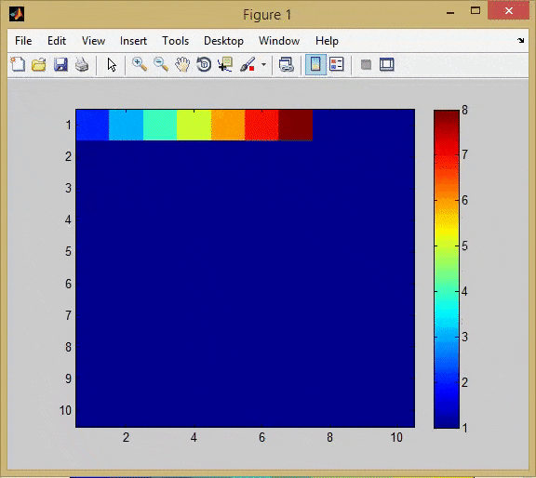The image size is (536, 478).
Task: Open the File menu
Action: (23, 41)
